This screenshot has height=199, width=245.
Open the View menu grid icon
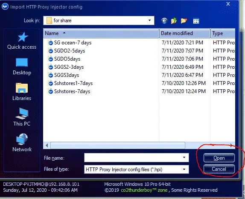click(x=196, y=21)
